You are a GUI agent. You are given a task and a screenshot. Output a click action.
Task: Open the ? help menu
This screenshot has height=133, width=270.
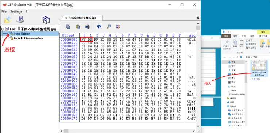tap(27, 12)
